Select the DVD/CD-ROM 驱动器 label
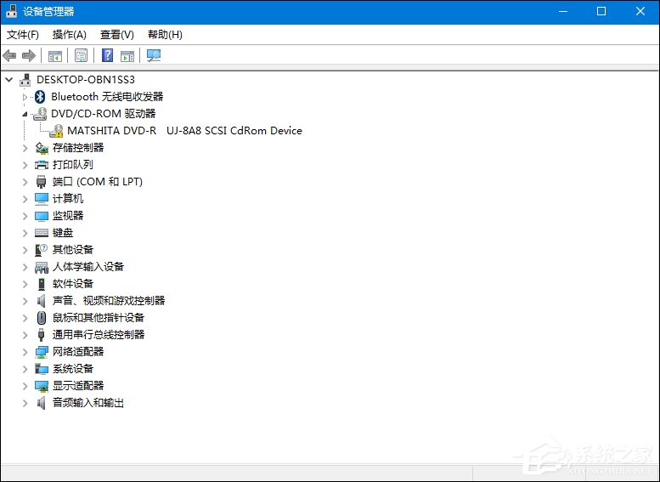Screen dimensions: 660x482 click(103, 113)
